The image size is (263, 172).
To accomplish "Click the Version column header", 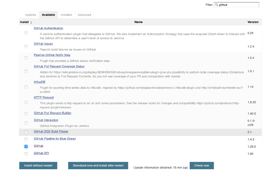I will [x=253, y=22].
